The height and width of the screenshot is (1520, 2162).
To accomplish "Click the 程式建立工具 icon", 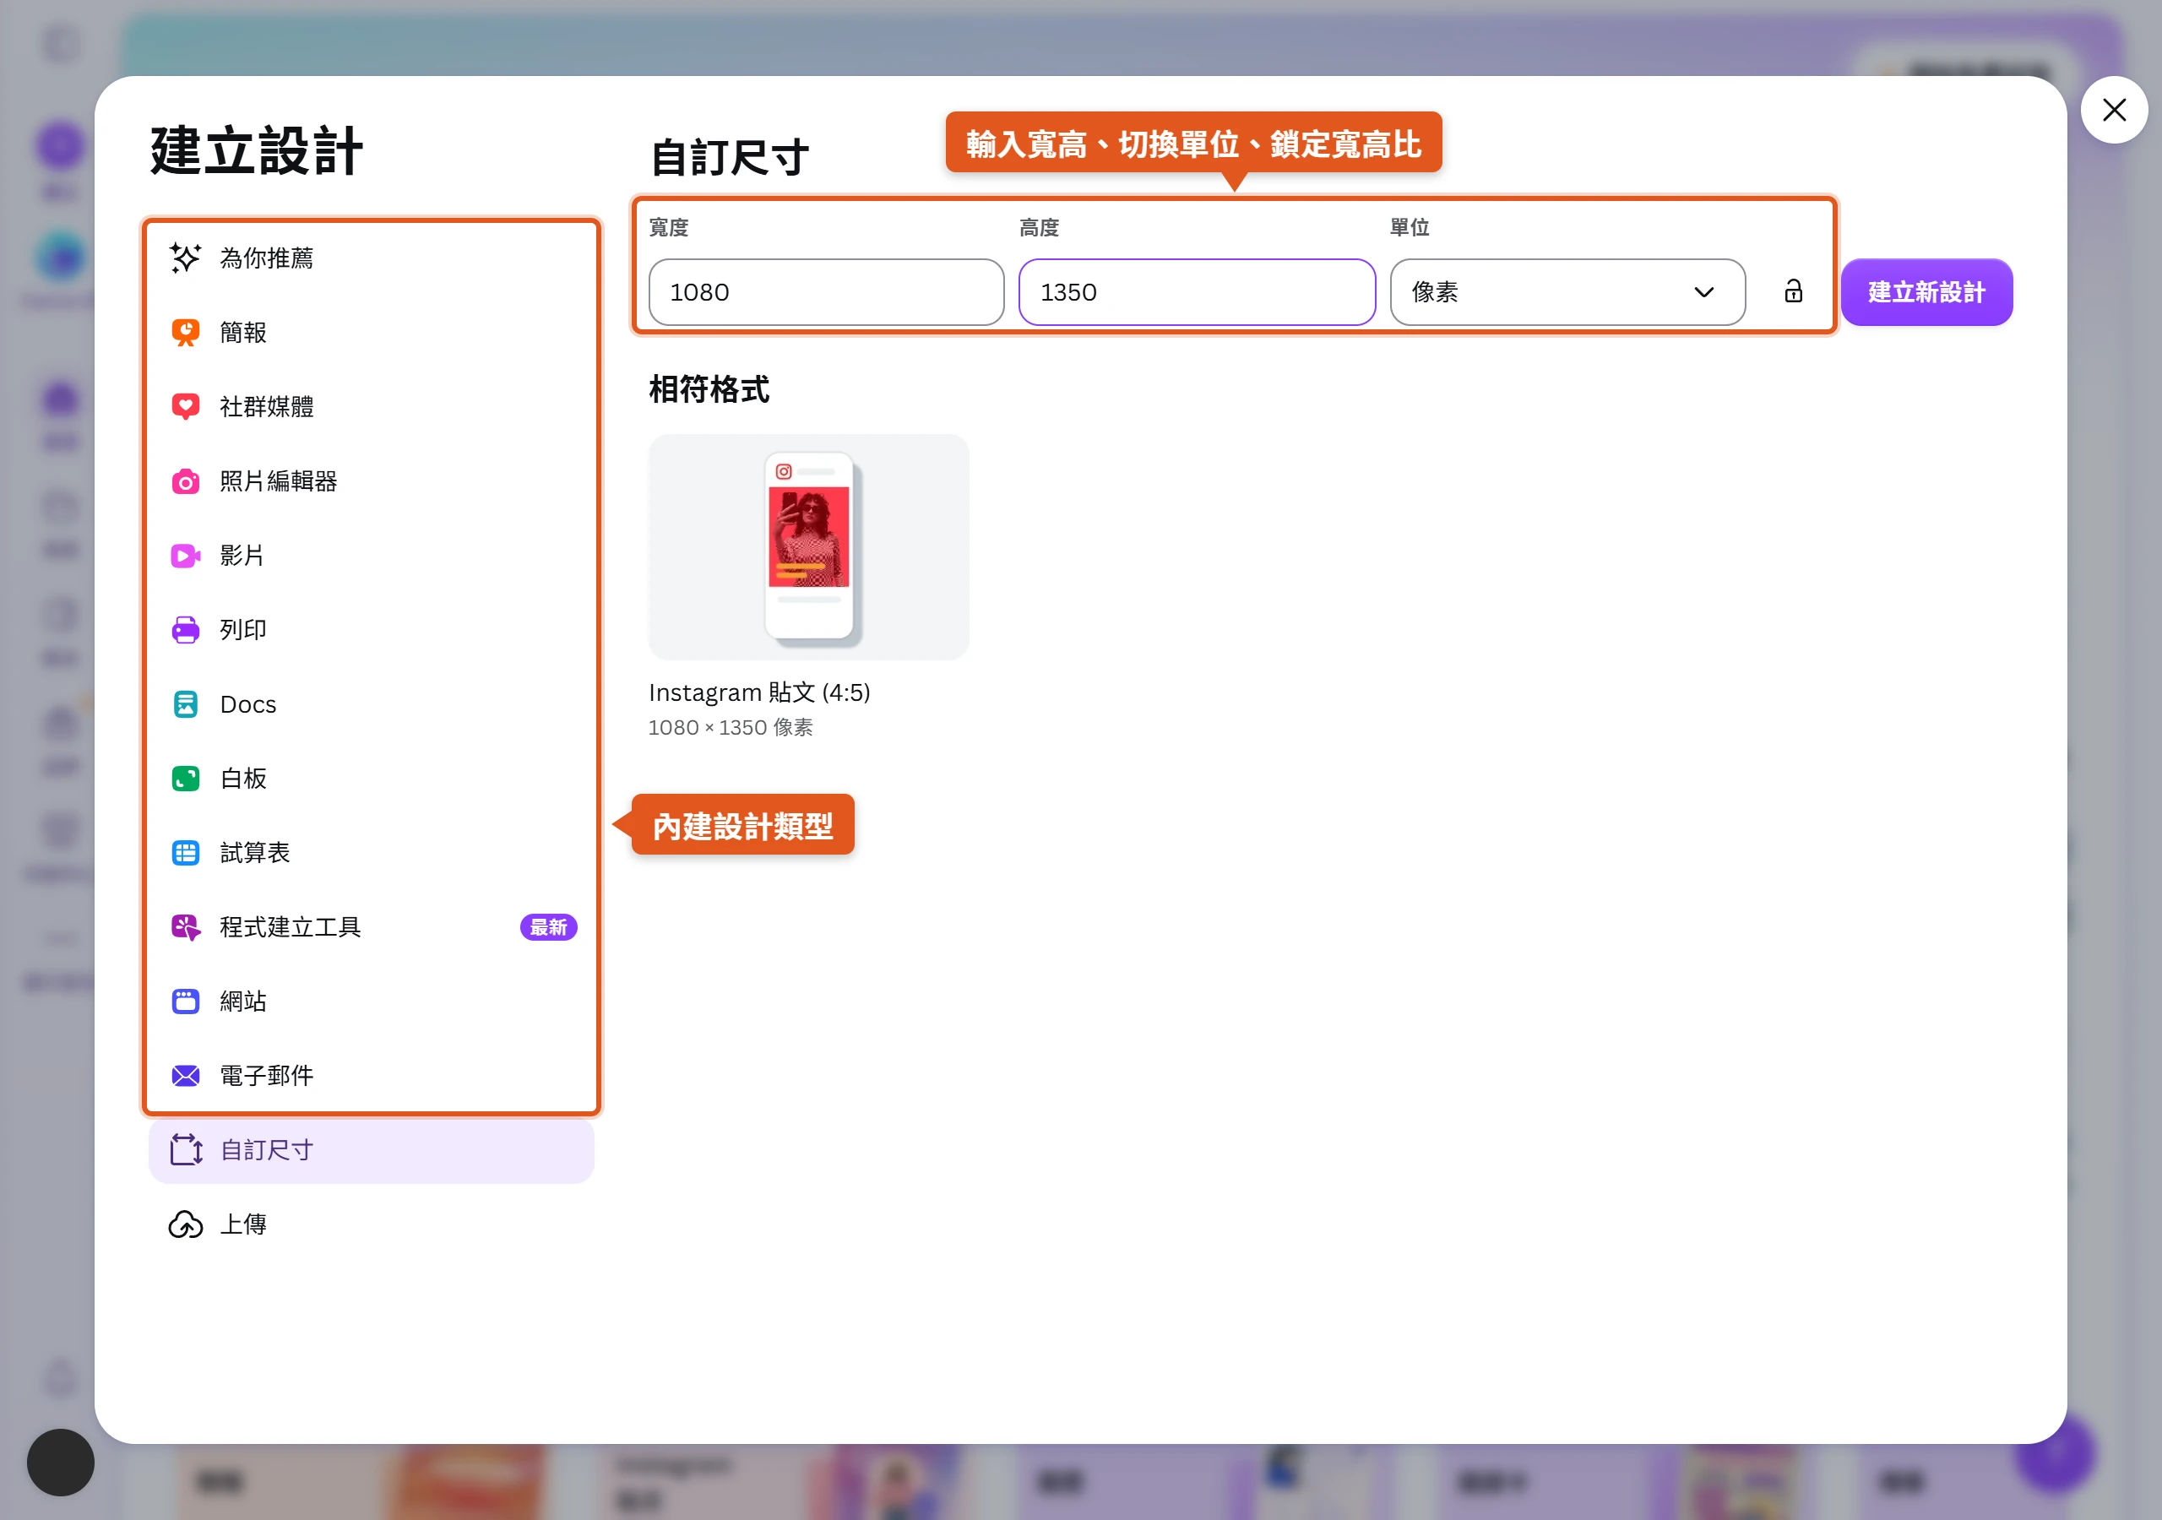I will [186, 928].
